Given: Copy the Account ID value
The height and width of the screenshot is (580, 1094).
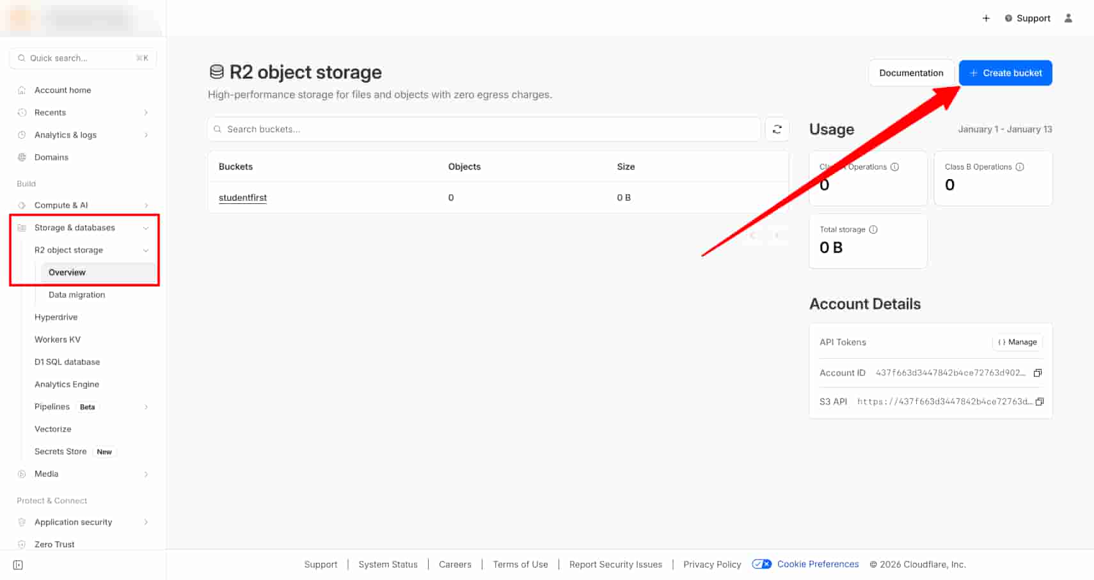Looking at the screenshot, I should coord(1038,373).
